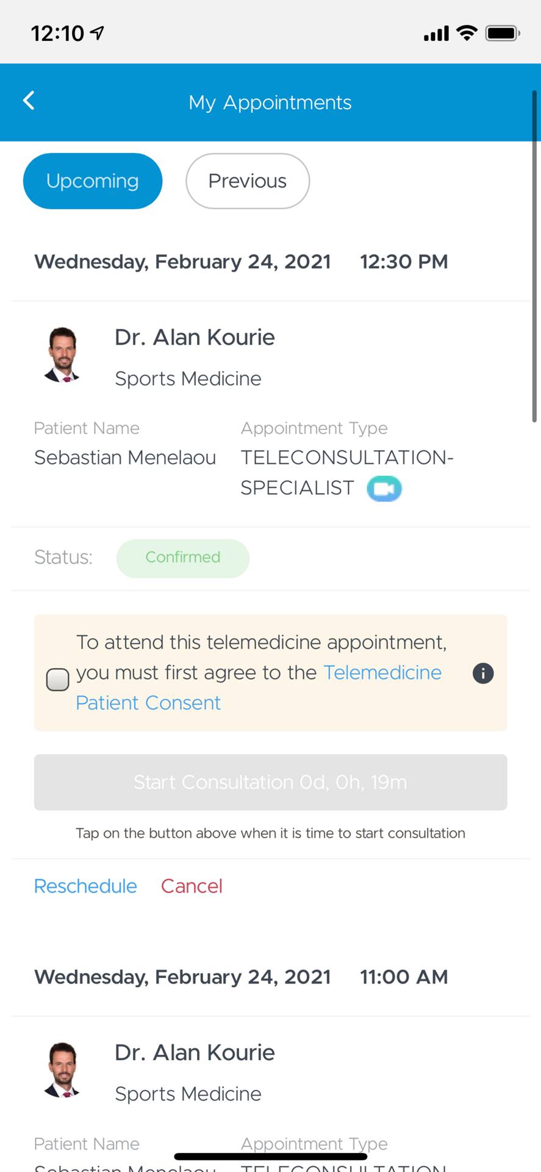Tap the Wi-Fi status icon

pos(467,33)
